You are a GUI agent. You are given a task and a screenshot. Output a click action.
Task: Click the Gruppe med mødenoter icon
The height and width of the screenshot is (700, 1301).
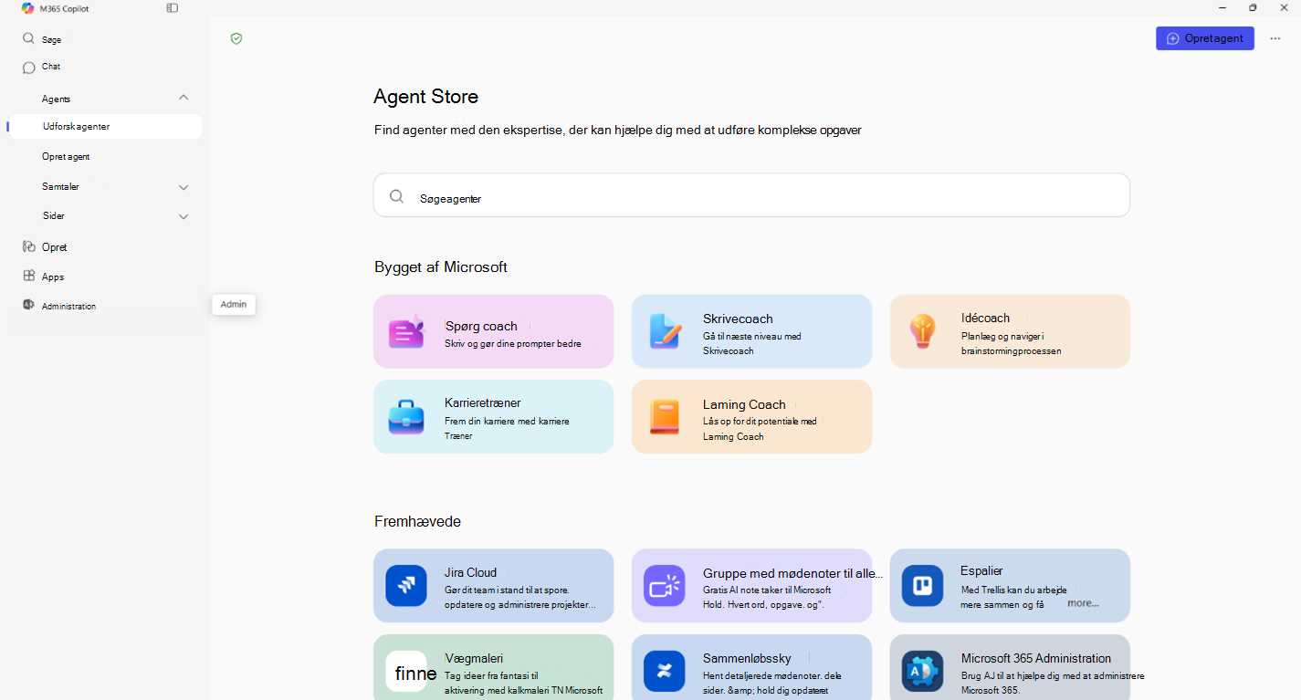(x=665, y=586)
